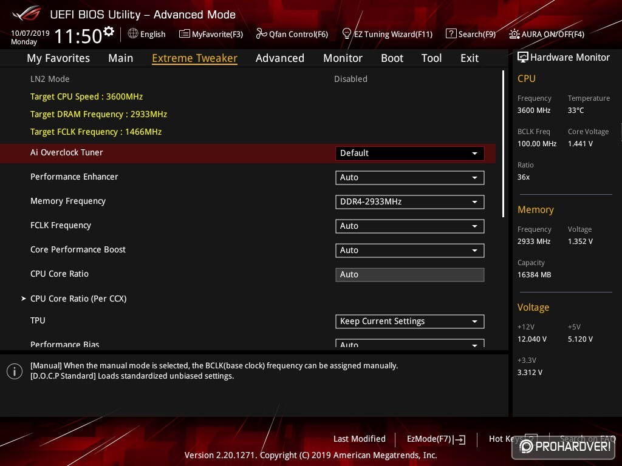Image resolution: width=622 pixels, height=466 pixels.
Task: Switch to the Boot tab
Action: click(x=392, y=58)
